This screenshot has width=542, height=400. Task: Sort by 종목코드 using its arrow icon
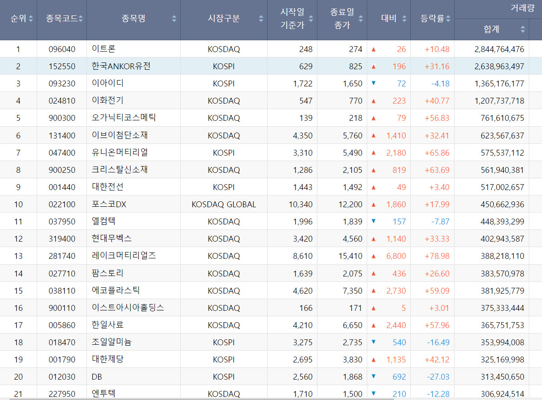pos(81,19)
